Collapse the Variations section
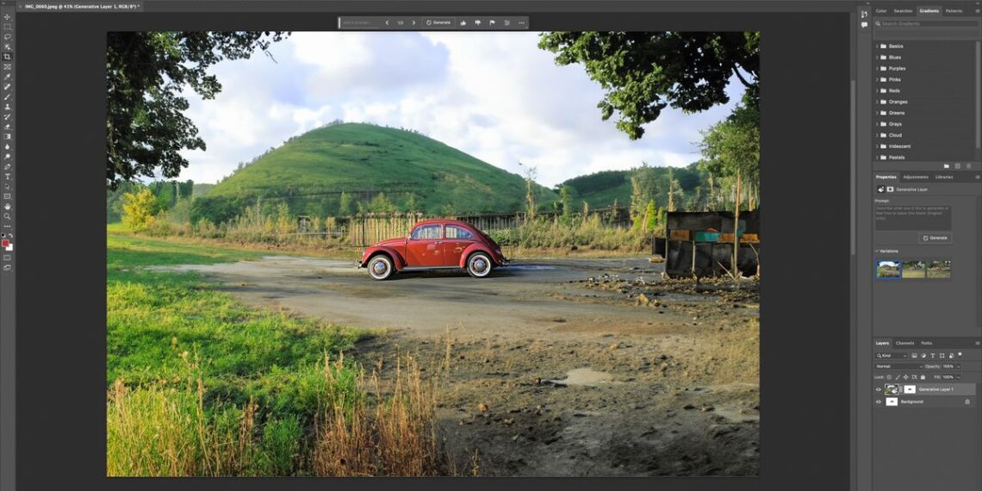The height and width of the screenshot is (491, 982). (x=877, y=252)
